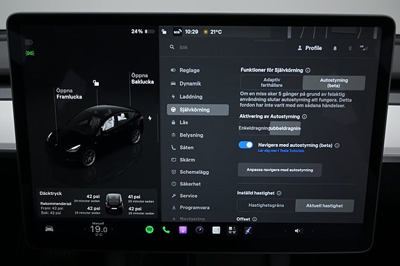This screenshot has height=266, width=400.
Task: Raise volume with right arrow
Action: click(313, 230)
